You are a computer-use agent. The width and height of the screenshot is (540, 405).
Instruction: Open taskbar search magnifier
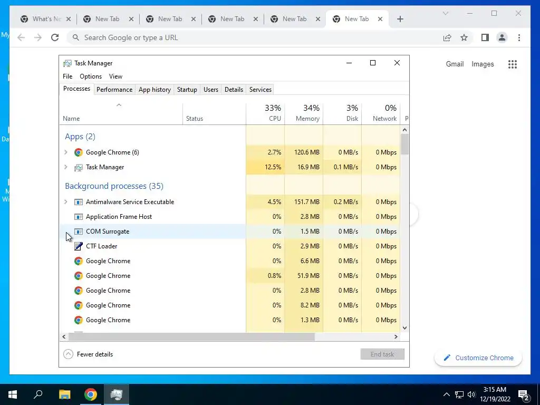point(38,394)
